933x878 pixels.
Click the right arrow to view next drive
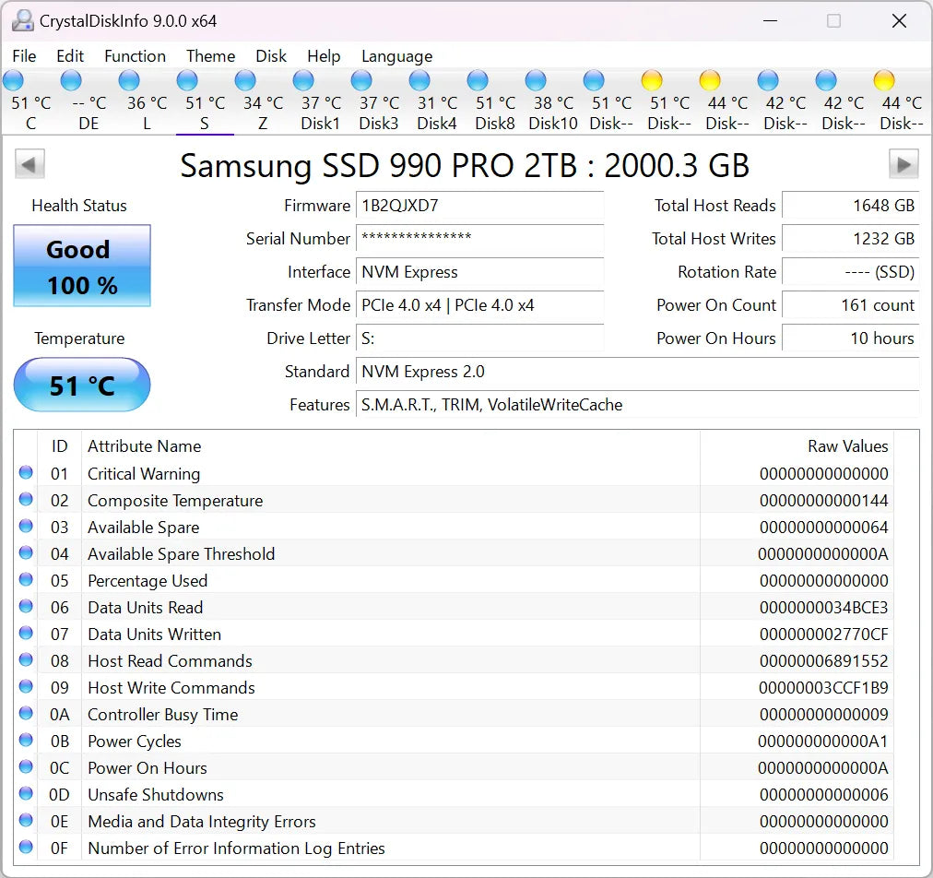point(903,163)
